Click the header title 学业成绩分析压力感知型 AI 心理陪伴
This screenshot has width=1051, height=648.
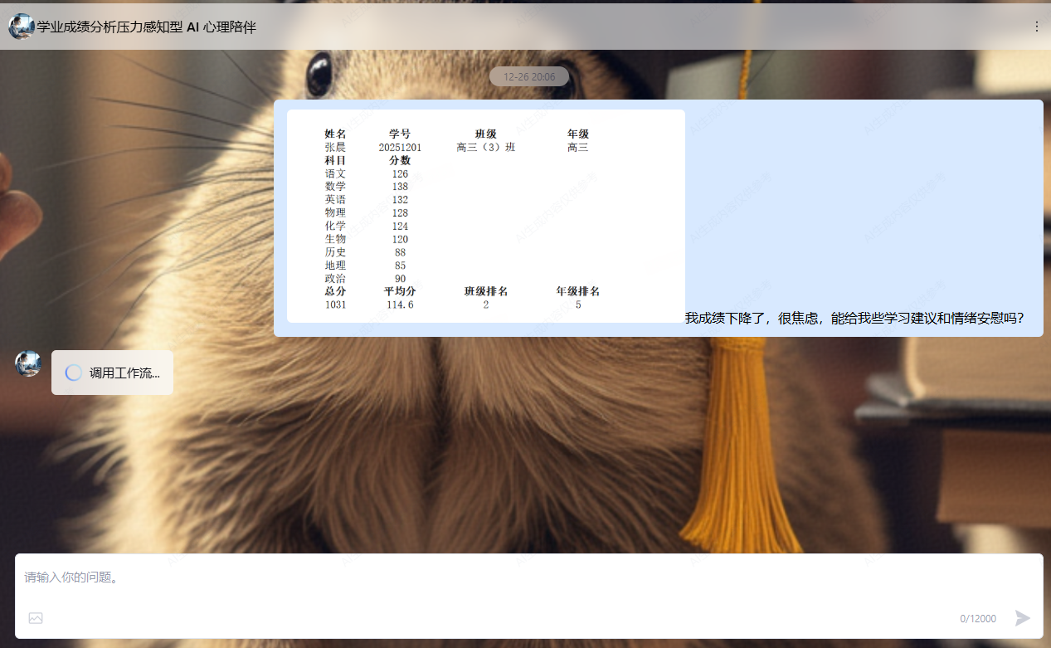(147, 27)
